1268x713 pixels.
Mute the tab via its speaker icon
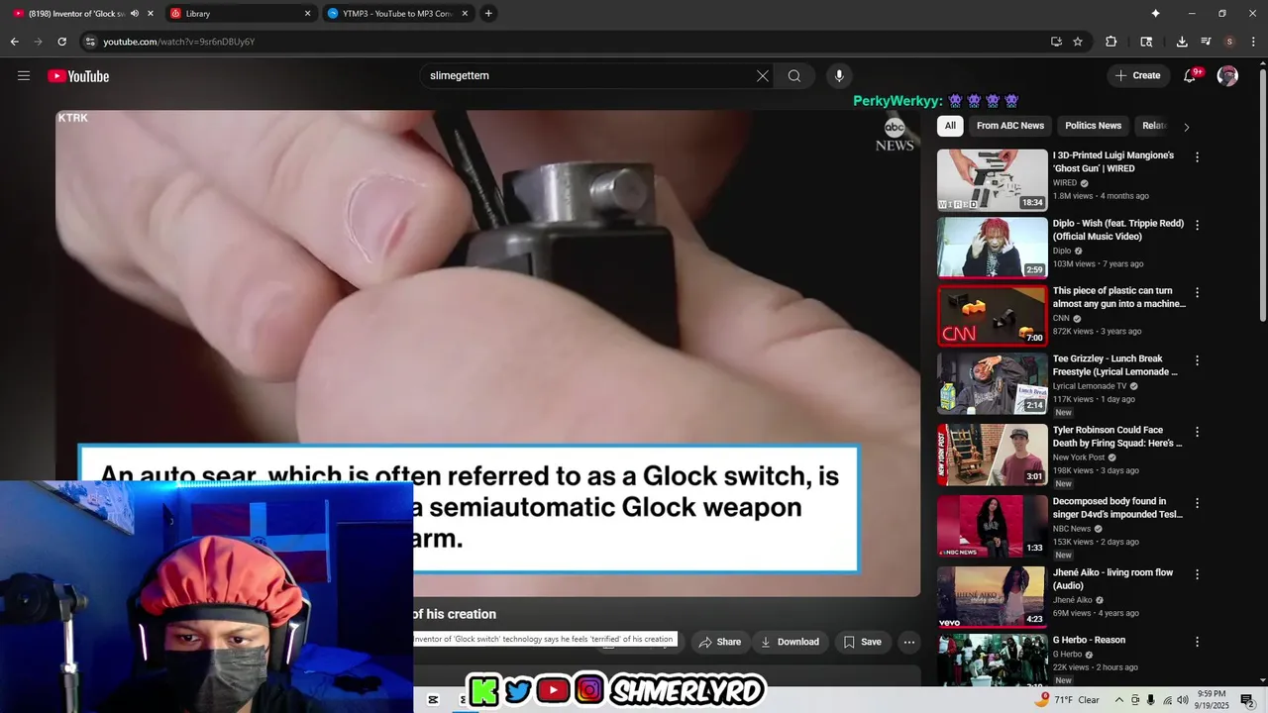135,14
